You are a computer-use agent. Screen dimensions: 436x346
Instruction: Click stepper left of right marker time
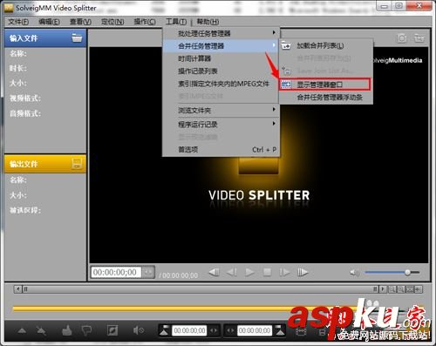pos(230,330)
